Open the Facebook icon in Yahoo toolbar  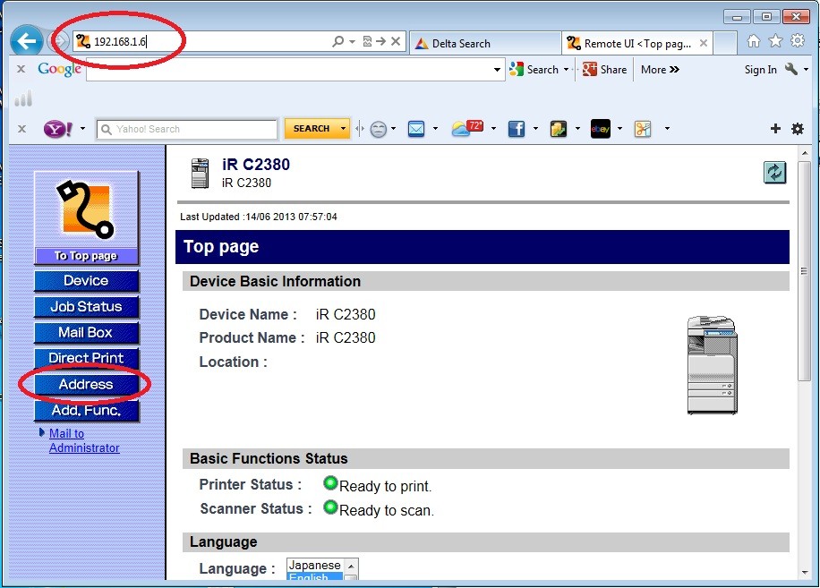(x=517, y=129)
